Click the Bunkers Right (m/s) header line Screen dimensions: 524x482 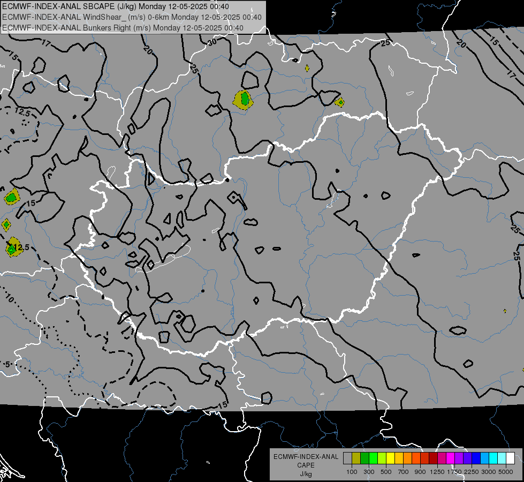pos(123,28)
